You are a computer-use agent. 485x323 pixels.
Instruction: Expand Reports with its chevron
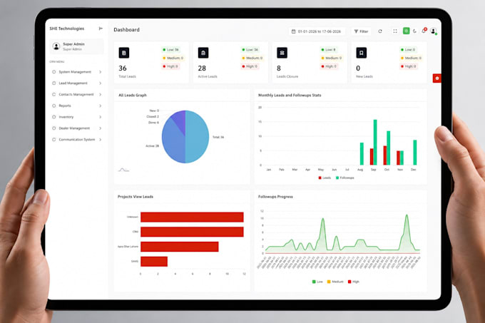(x=101, y=106)
